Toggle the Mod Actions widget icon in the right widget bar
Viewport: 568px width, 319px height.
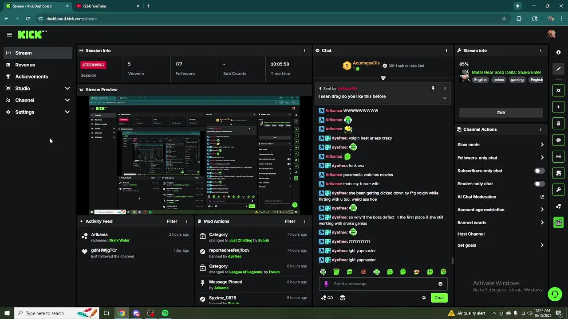pos(558,123)
